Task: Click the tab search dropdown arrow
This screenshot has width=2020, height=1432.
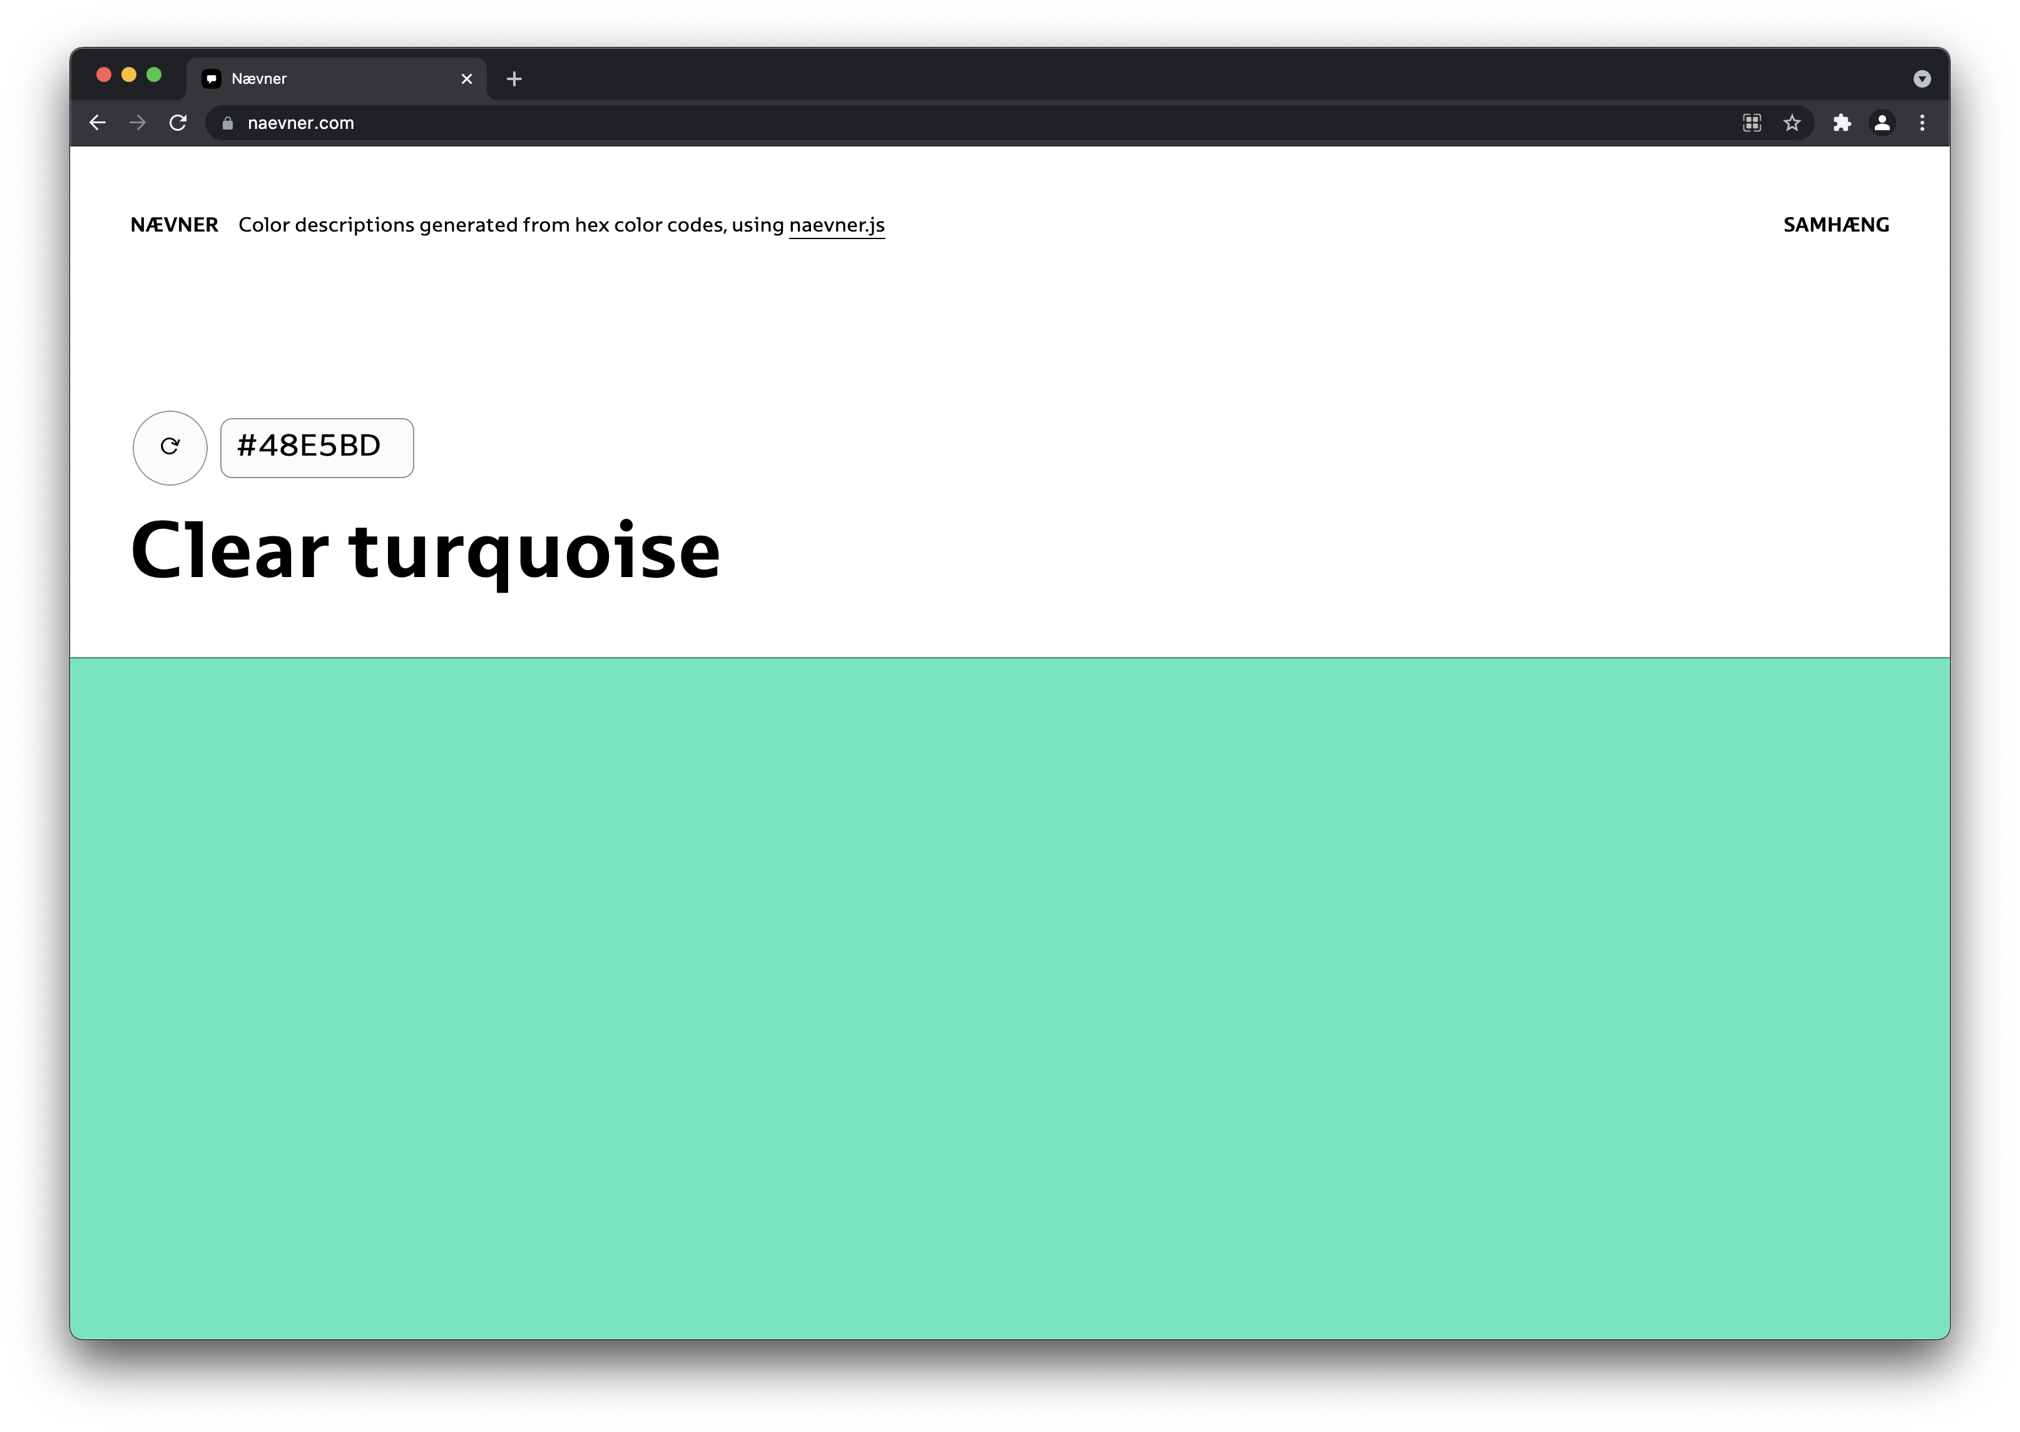Action: 1922,78
